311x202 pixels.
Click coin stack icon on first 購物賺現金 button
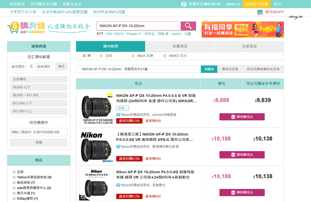233,117
